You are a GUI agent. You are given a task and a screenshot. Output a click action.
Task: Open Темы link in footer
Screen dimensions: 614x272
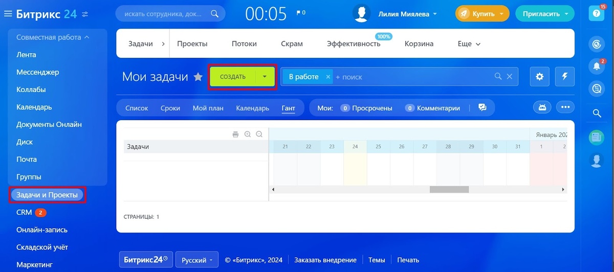(377, 260)
